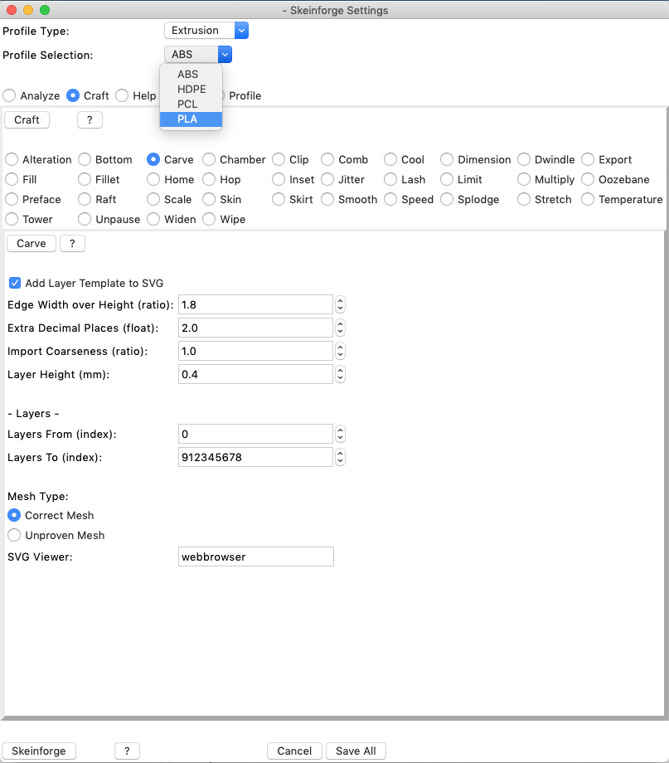Select the Chamber plugin option

[209, 159]
